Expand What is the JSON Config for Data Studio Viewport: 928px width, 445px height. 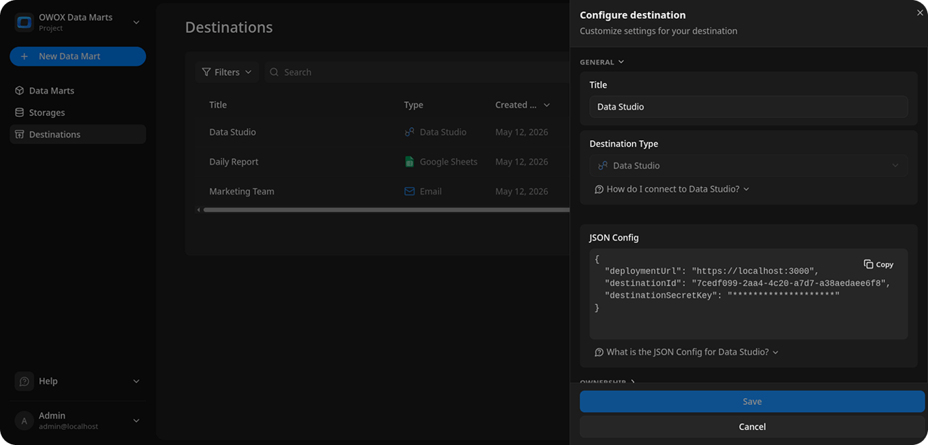[687, 352]
